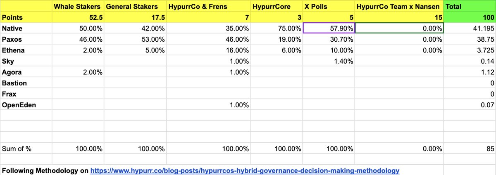Click Native's General Stakers 42.00% cell

[135, 28]
